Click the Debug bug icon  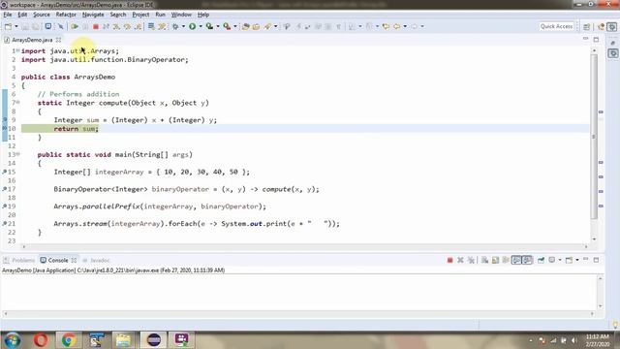coord(175,26)
